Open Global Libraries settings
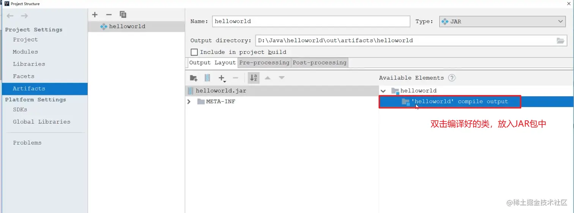Viewport: 574px width, 213px height. click(x=41, y=122)
